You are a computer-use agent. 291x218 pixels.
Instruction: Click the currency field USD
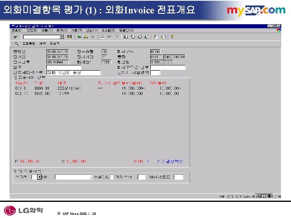pyautogui.click(x=156, y=57)
